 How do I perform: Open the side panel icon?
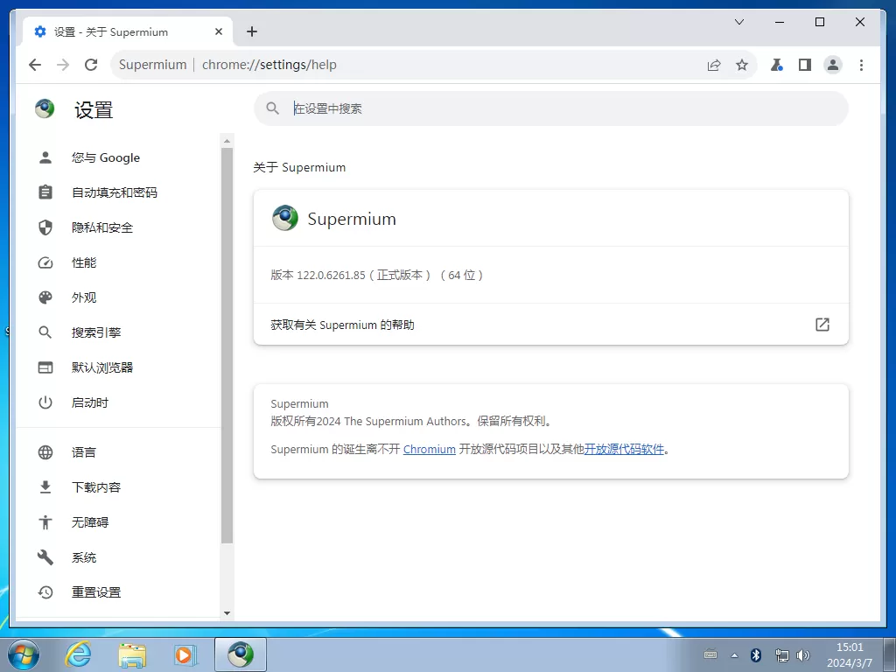(805, 64)
